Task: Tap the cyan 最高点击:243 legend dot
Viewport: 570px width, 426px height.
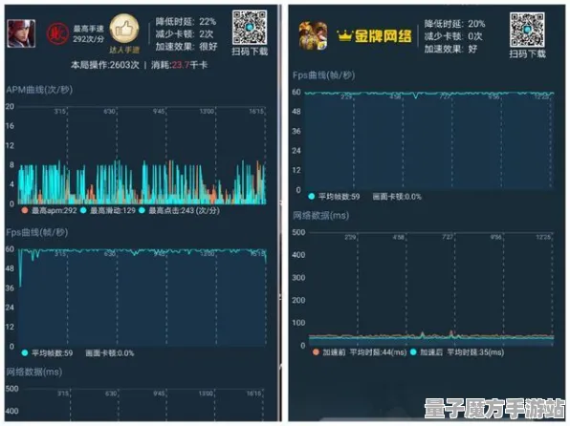Action: [x=142, y=210]
